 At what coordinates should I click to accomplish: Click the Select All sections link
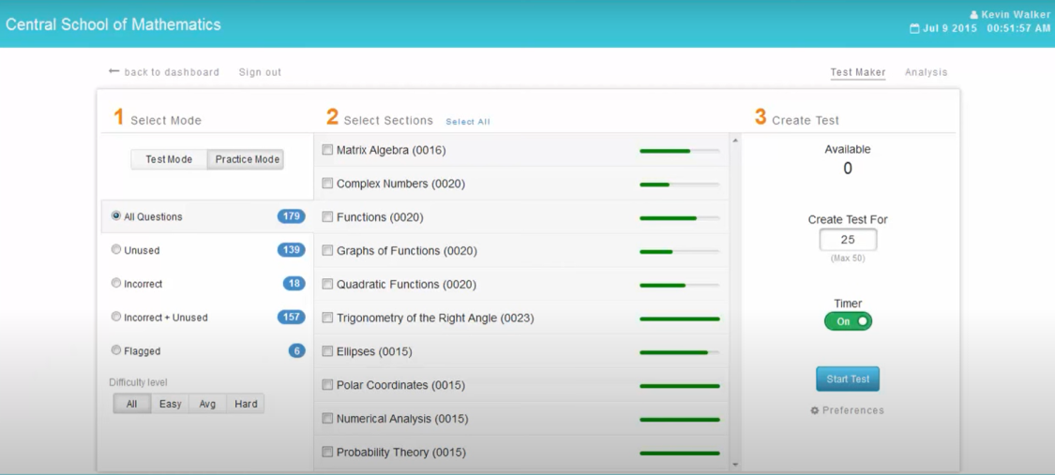pos(467,122)
